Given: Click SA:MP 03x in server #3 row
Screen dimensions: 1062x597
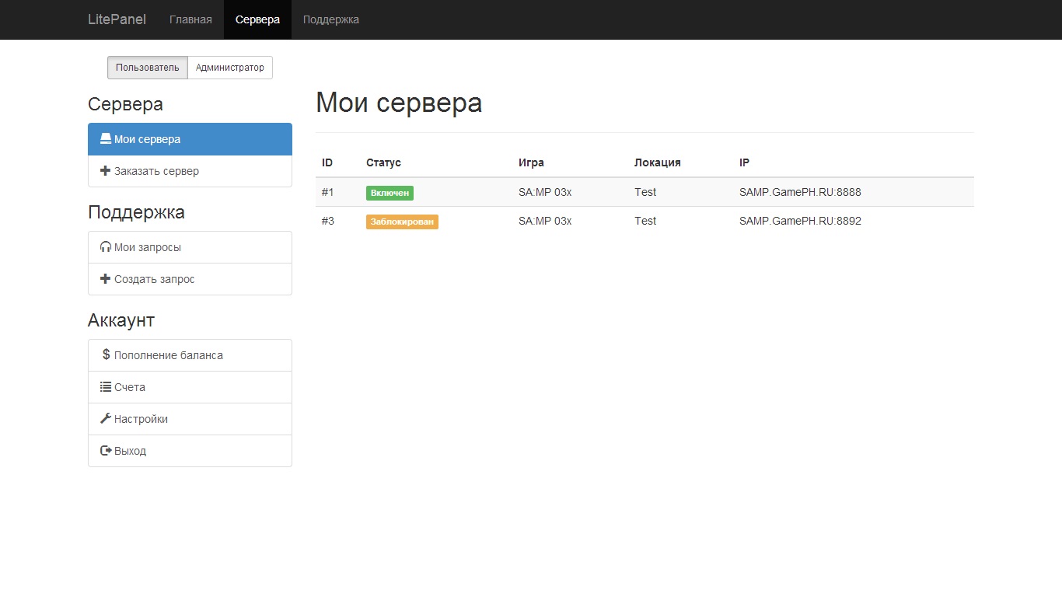Looking at the screenshot, I should coord(545,221).
